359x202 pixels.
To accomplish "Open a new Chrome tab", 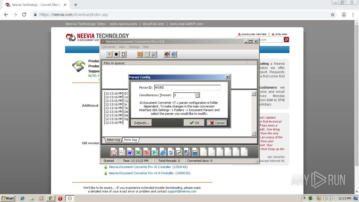I will (x=76, y=5).
